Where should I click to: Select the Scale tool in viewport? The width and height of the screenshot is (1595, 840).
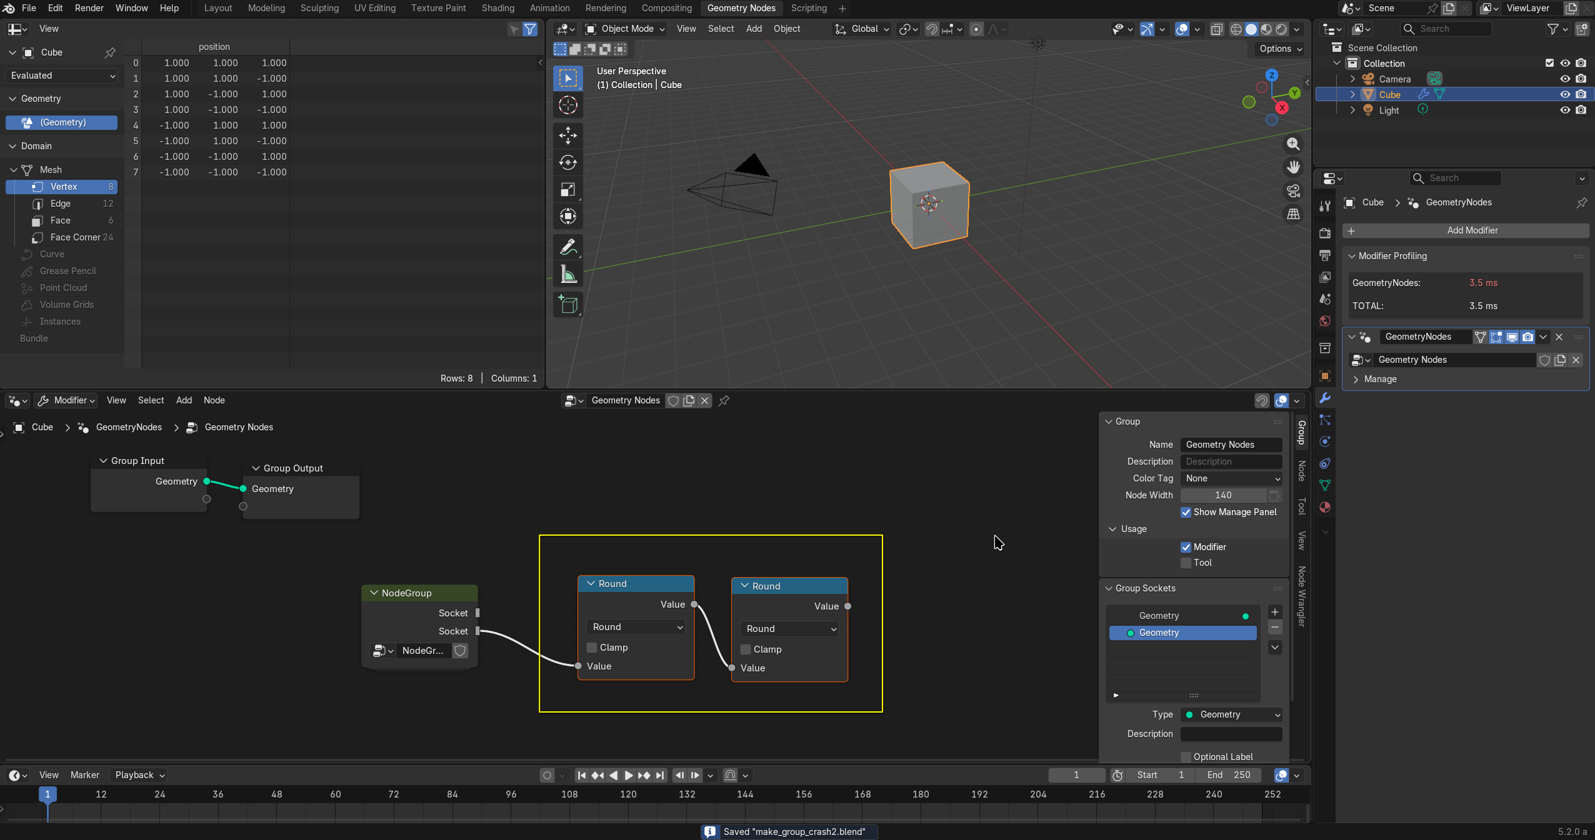click(567, 190)
